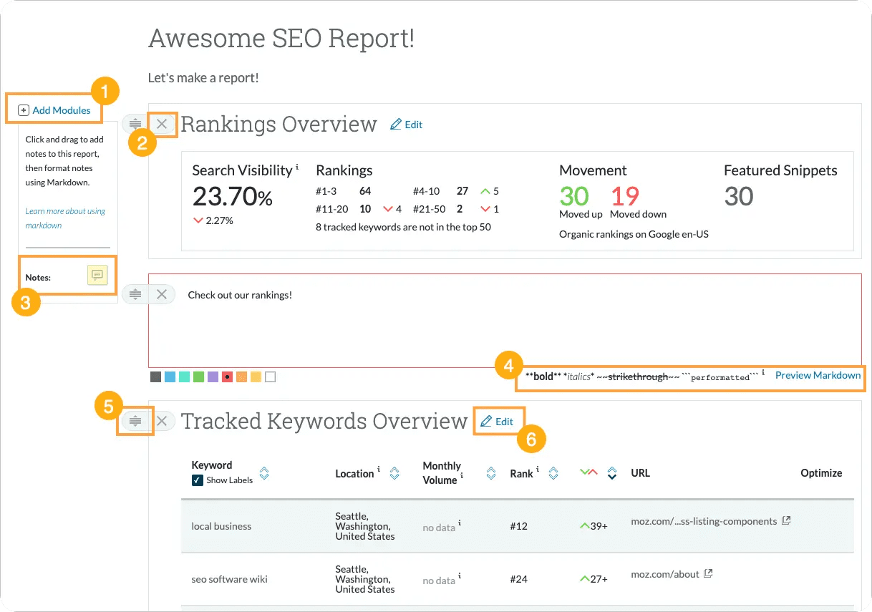The width and height of the screenshot is (872, 612).
Task: Toggle the Show Labels checkbox
Action: point(198,480)
